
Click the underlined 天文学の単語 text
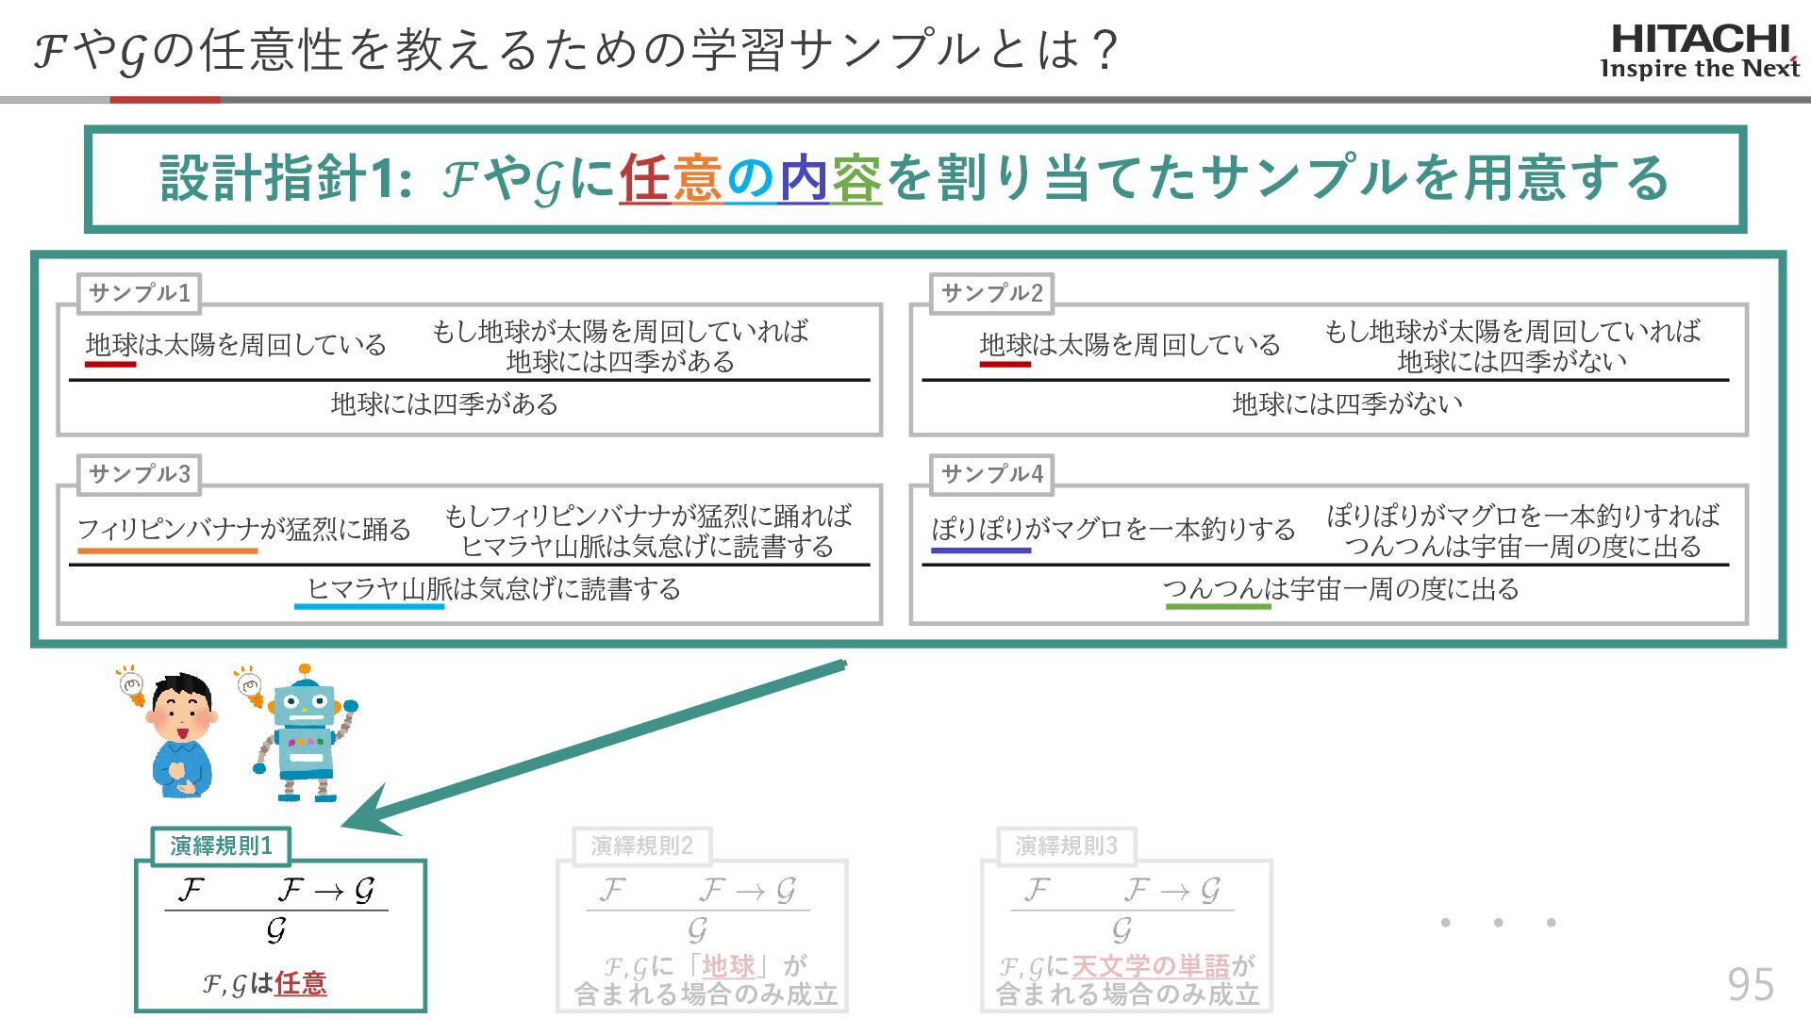click(1151, 966)
